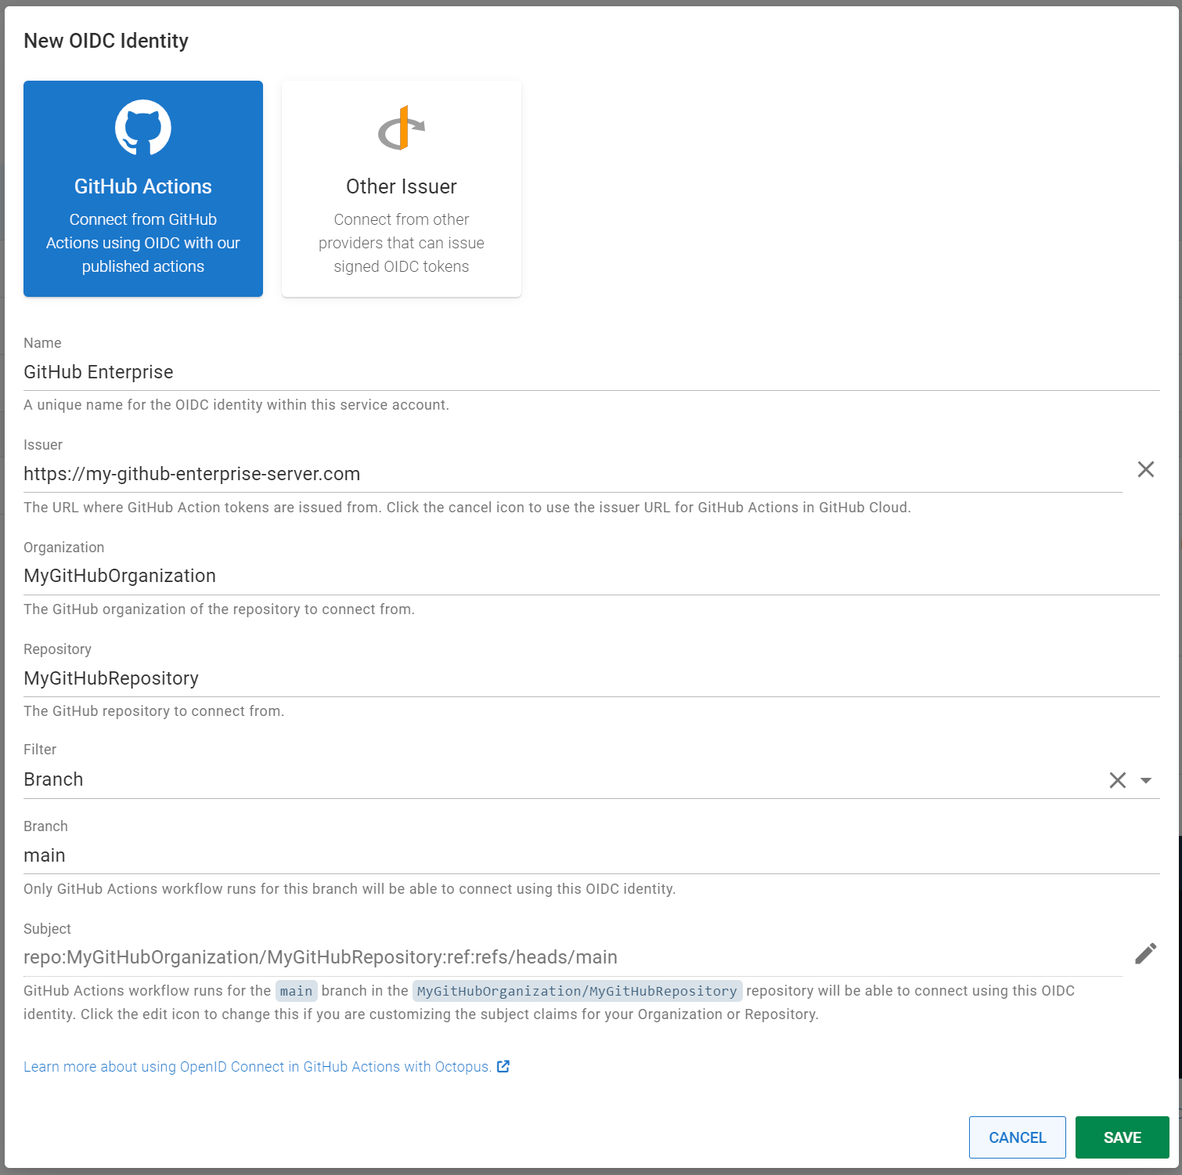Click the green SAVE button

click(1122, 1137)
